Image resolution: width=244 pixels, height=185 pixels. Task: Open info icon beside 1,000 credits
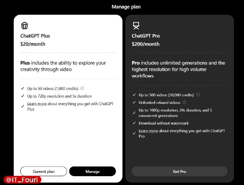point(82,88)
